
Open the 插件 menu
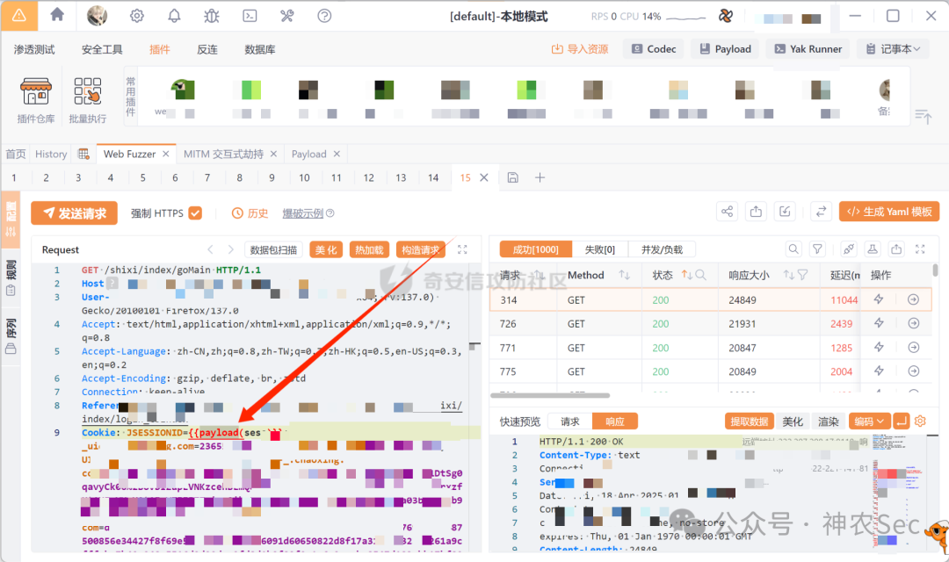[160, 49]
